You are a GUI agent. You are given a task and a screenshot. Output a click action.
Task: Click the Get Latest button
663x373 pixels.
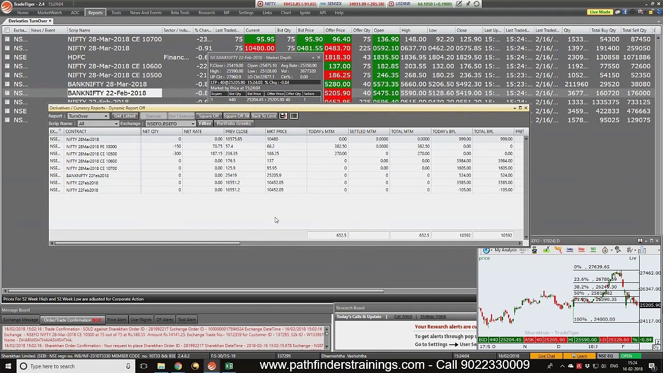click(125, 116)
